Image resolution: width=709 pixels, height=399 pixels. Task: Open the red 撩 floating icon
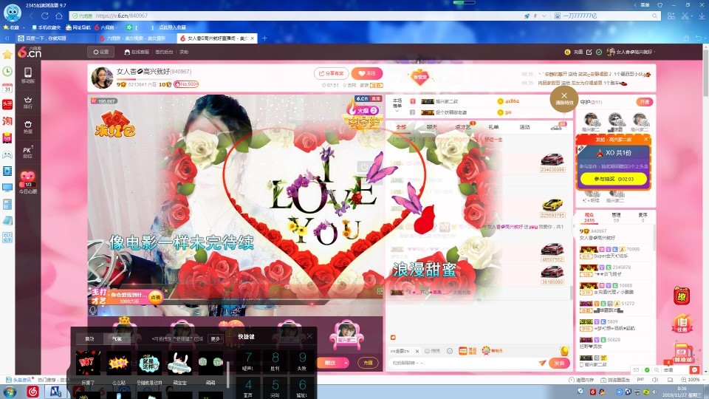[682, 296]
